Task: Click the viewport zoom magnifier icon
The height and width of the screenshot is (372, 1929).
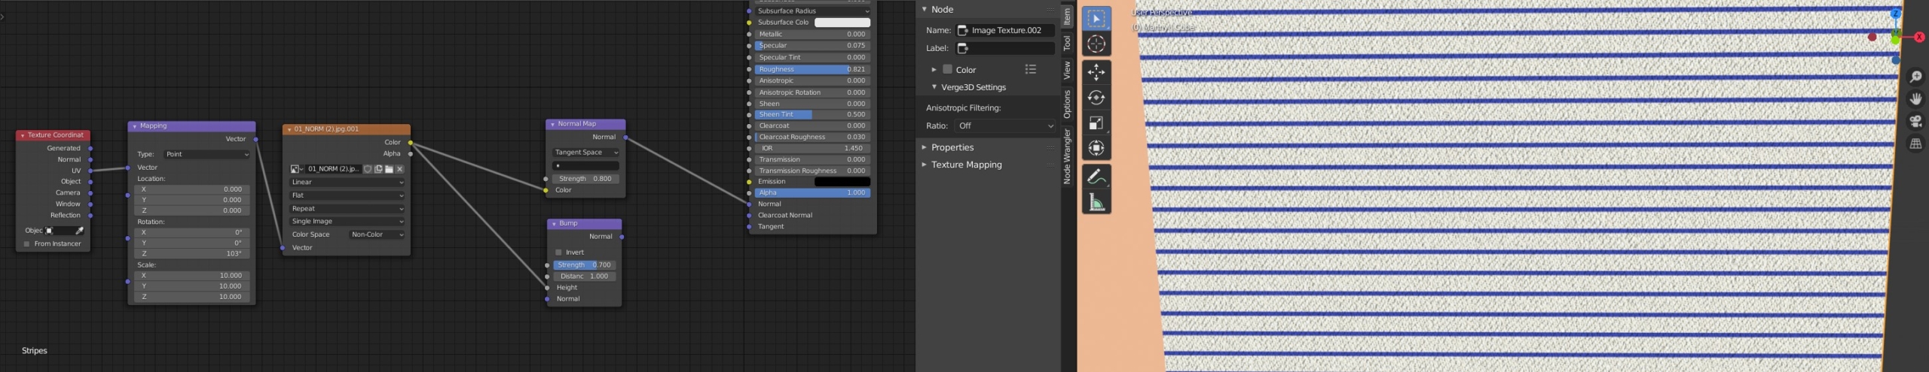Action: (x=1915, y=77)
